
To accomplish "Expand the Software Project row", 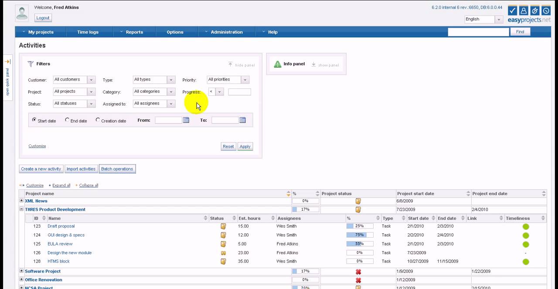I will pyautogui.click(x=21, y=271).
